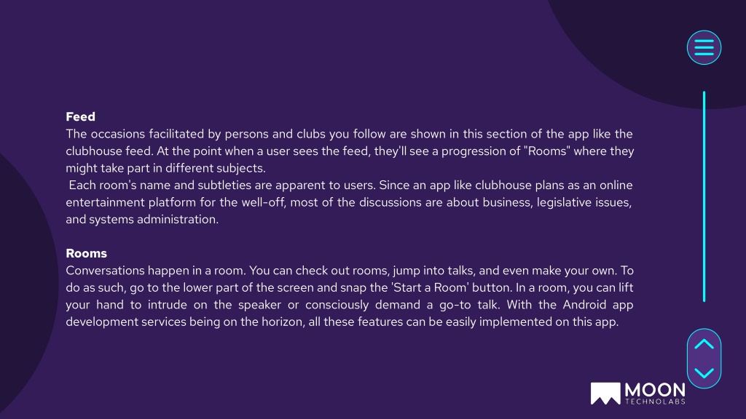
Task: Click the down chevron arrow
Action: point(704,373)
